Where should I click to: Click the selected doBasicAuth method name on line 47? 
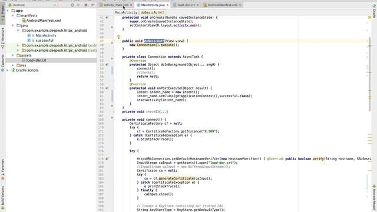pyautogui.click(x=154, y=41)
